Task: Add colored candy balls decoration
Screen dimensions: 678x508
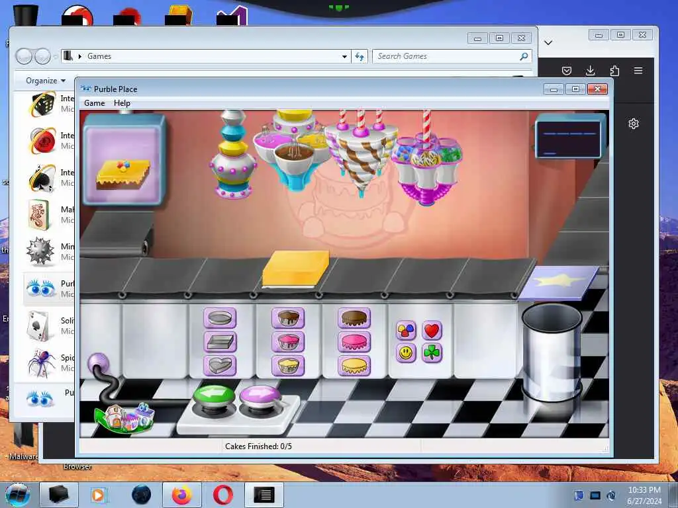Action: [x=406, y=331]
